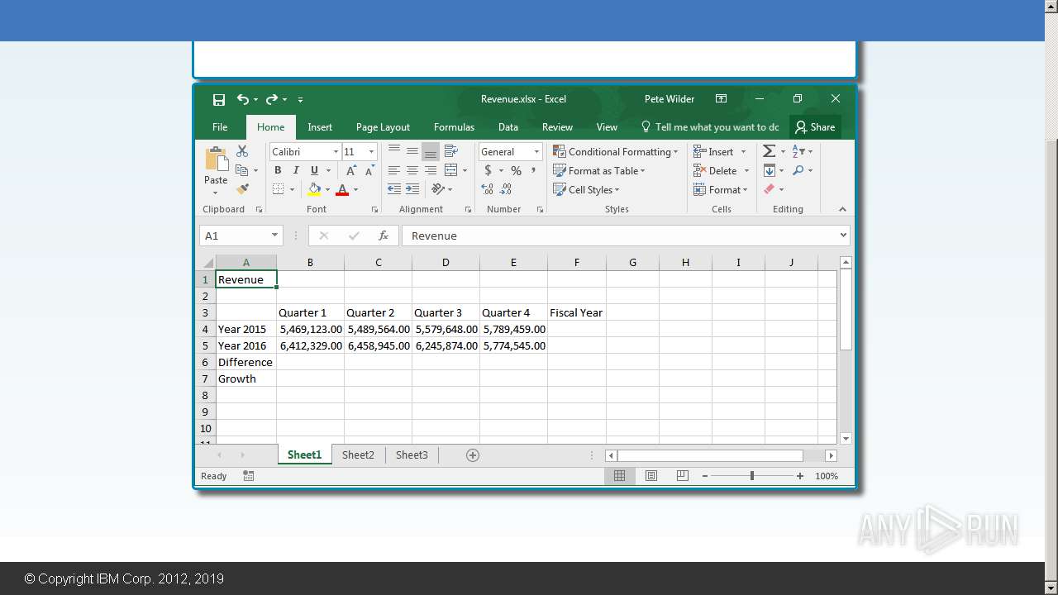
Task: Click the zoom slider handle
Action: tap(752, 476)
